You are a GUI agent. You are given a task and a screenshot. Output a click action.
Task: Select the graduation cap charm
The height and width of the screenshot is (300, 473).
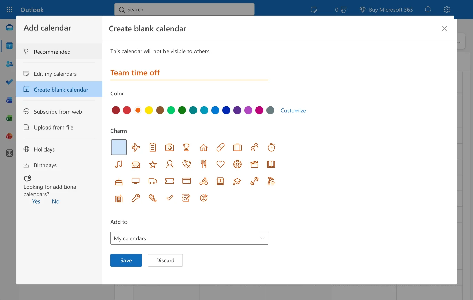click(237, 181)
